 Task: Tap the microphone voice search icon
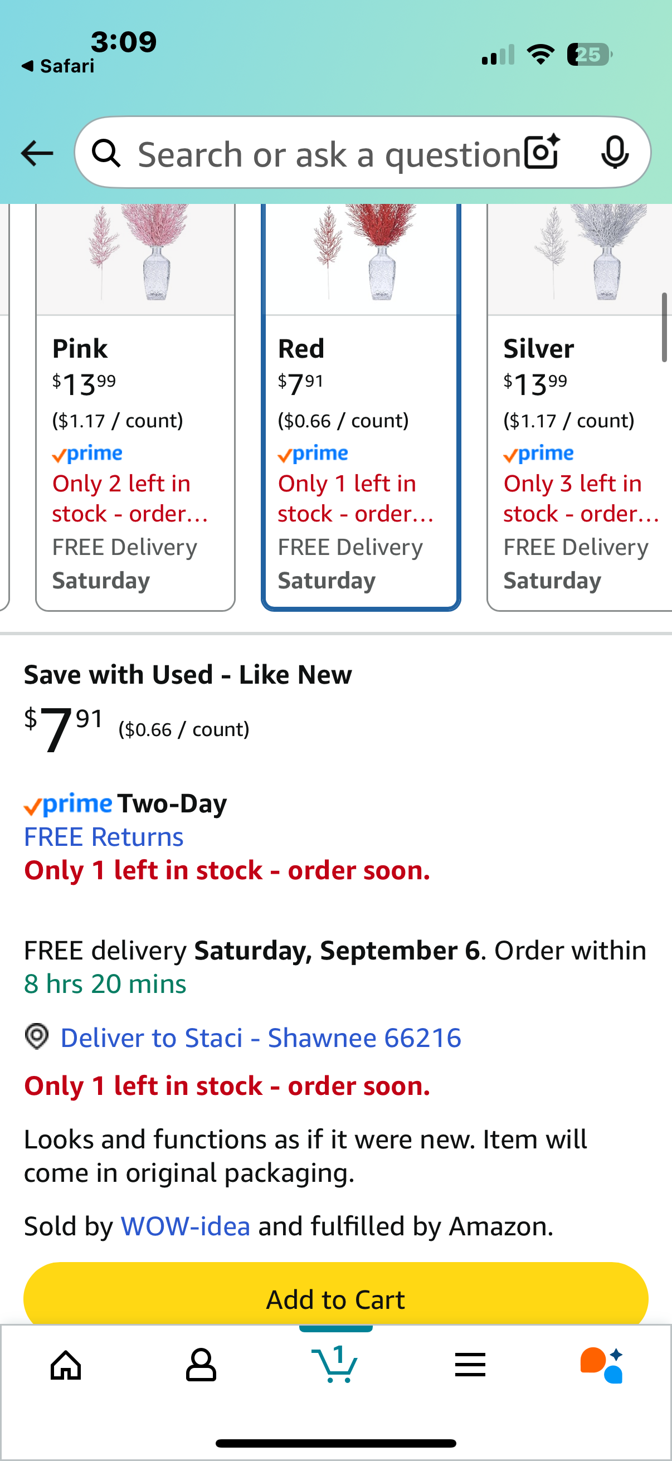click(x=615, y=153)
